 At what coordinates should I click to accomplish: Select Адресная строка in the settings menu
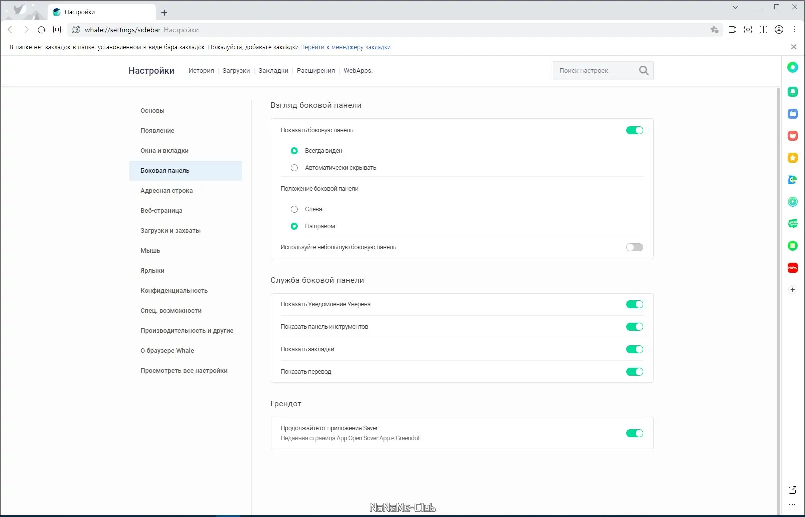(x=166, y=191)
